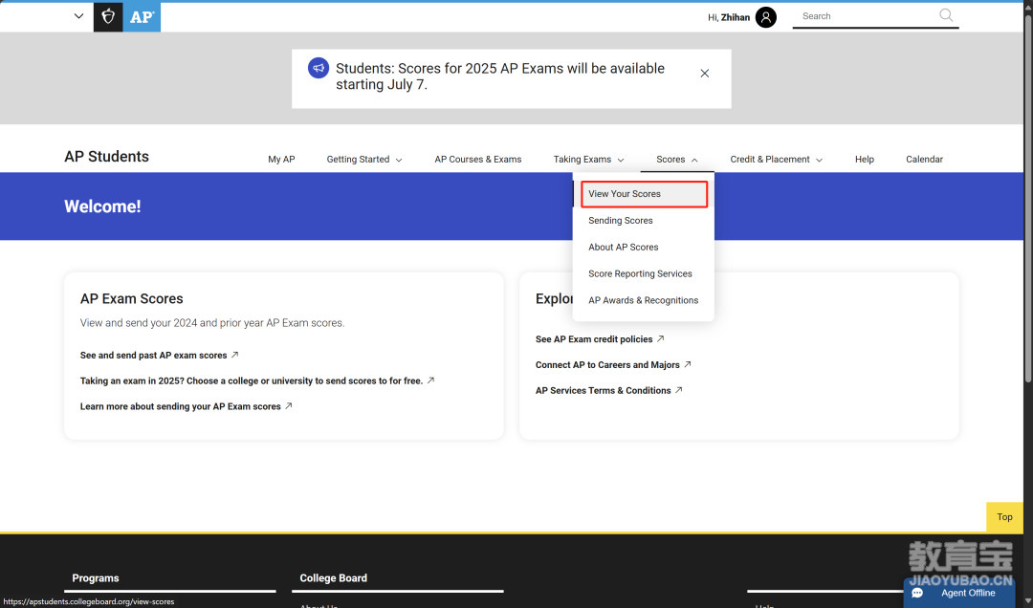Open AP Courses & Exams page
The height and width of the screenshot is (608, 1033).
pyautogui.click(x=477, y=160)
